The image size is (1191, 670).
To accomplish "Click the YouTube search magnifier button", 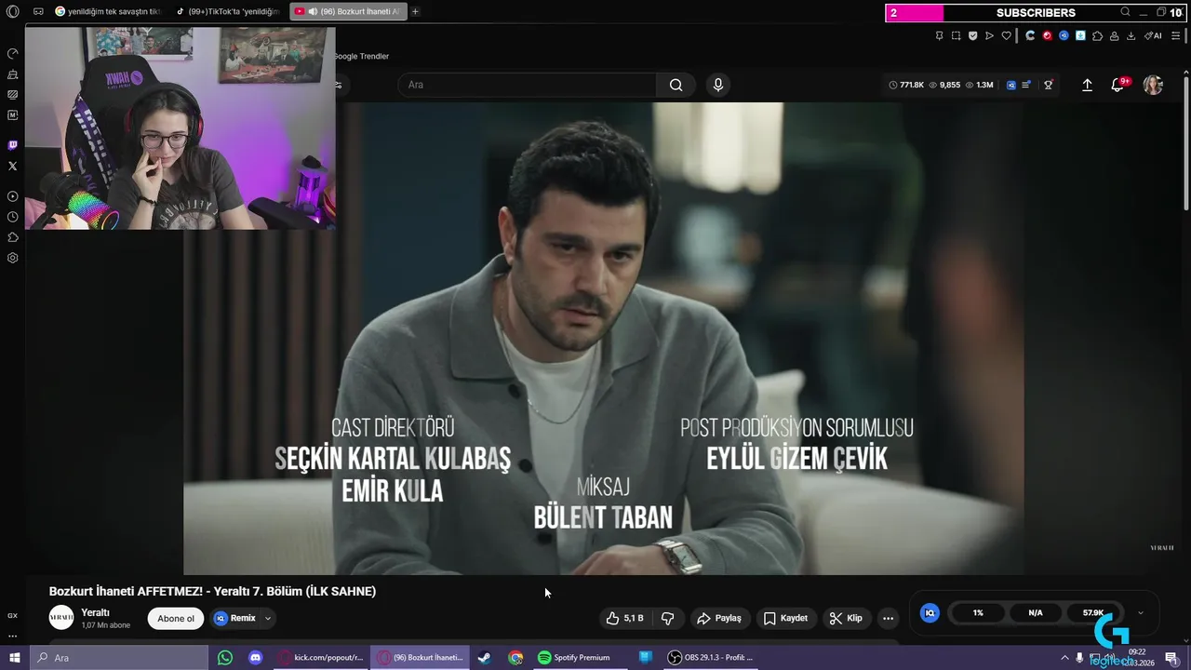I will [676, 85].
